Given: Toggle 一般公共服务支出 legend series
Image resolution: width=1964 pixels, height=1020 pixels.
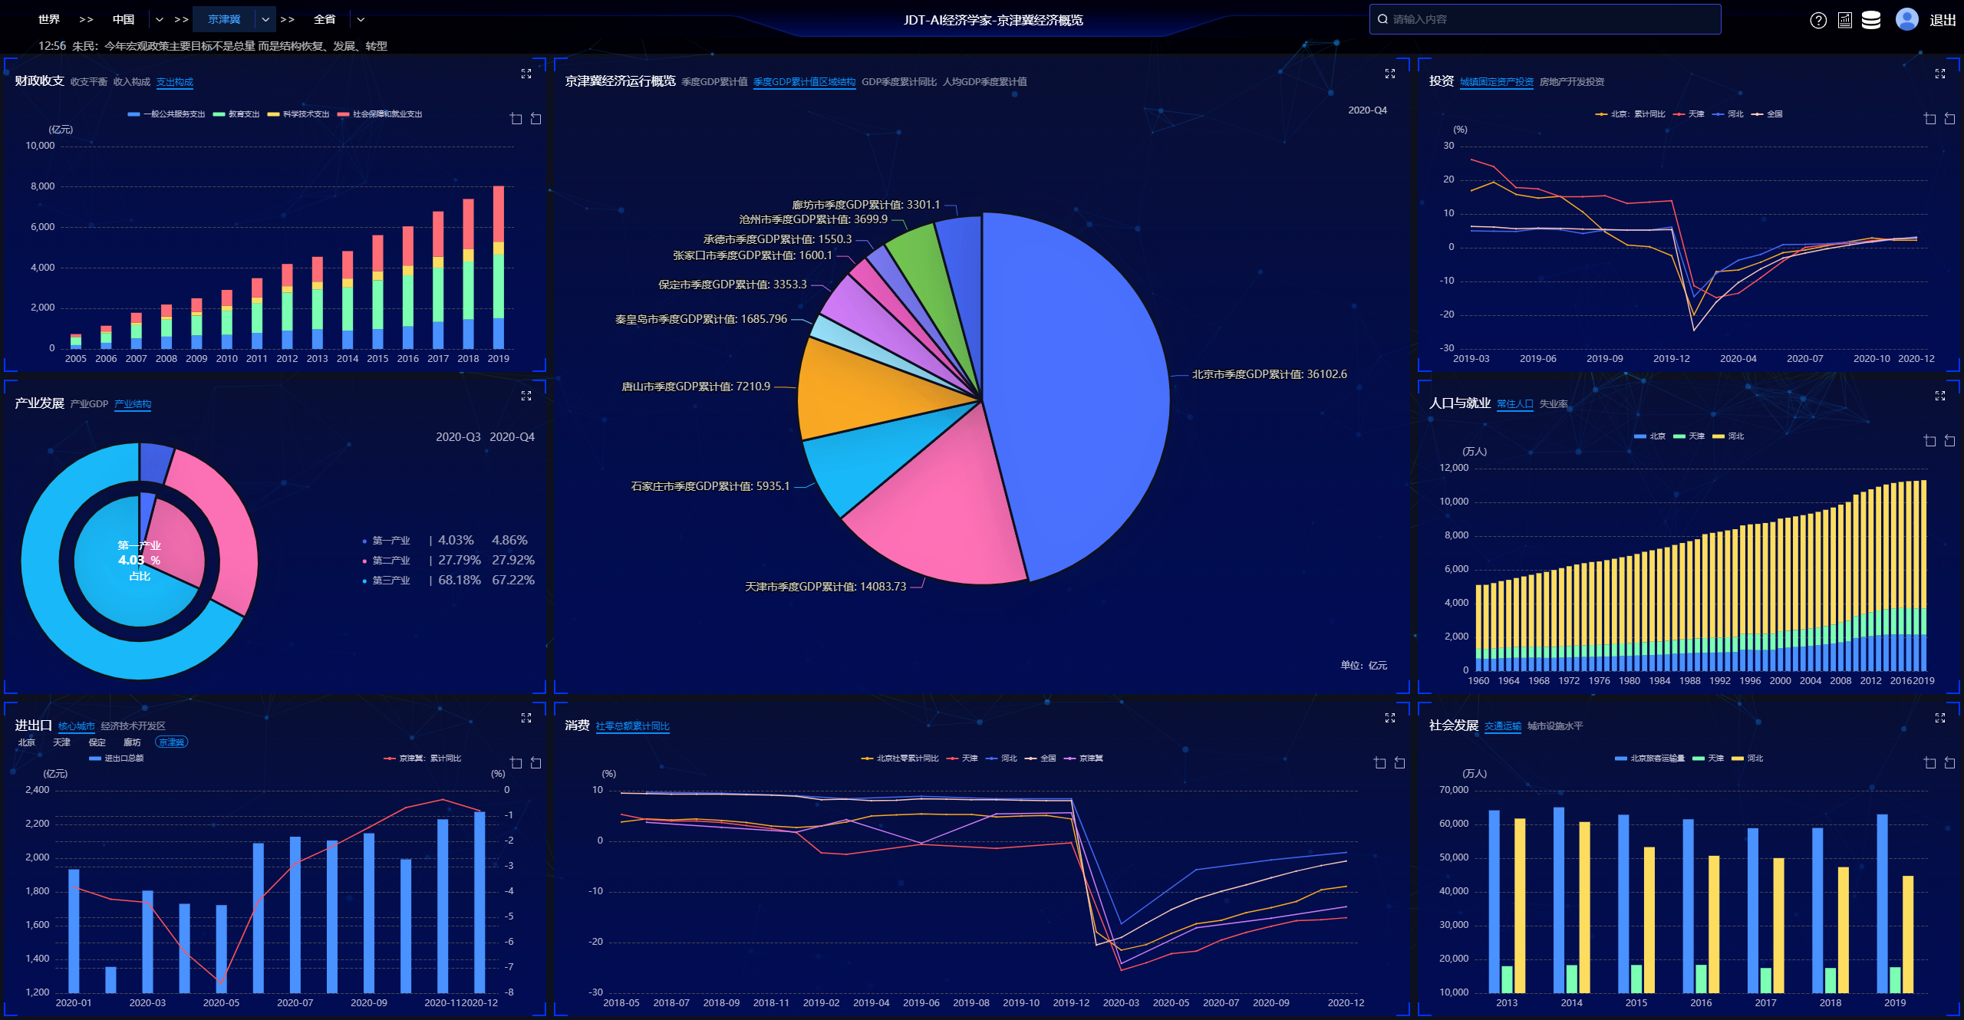Looking at the screenshot, I should coord(166,114).
